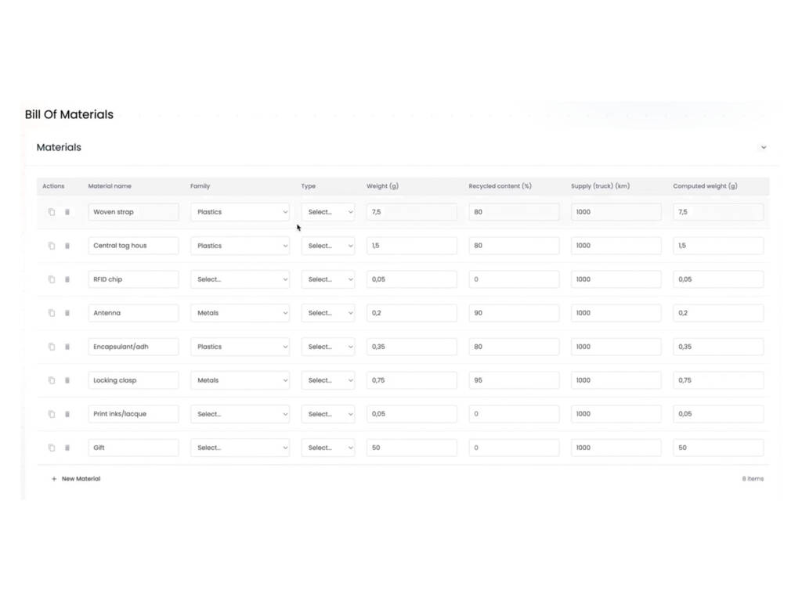
Task: Delete the Gift material row
Action: tap(67, 448)
